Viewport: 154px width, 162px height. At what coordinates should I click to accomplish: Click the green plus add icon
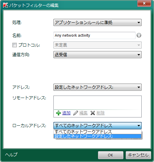(59, 113)
